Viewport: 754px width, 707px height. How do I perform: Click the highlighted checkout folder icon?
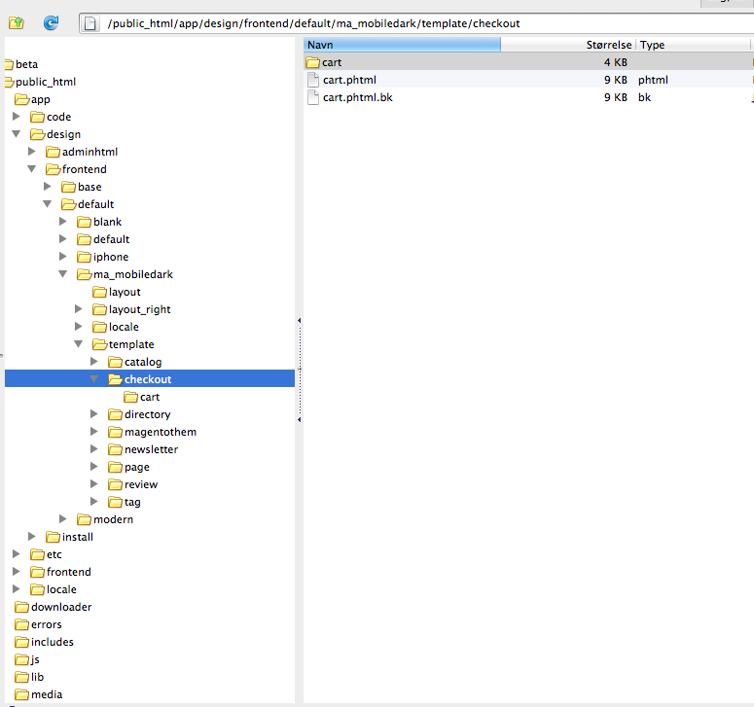coord(115,379)
